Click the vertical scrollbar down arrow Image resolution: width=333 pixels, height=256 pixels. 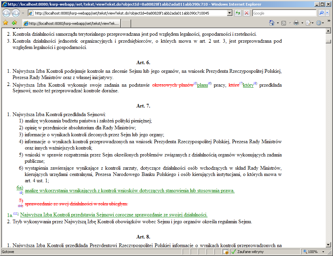pyautogui.click(x=328, y=245)
